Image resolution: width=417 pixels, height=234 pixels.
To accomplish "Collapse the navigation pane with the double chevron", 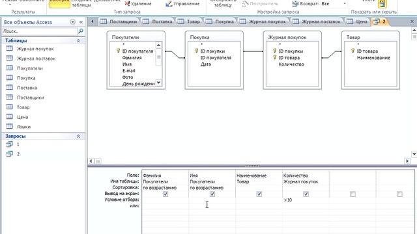I will (81, 22).
